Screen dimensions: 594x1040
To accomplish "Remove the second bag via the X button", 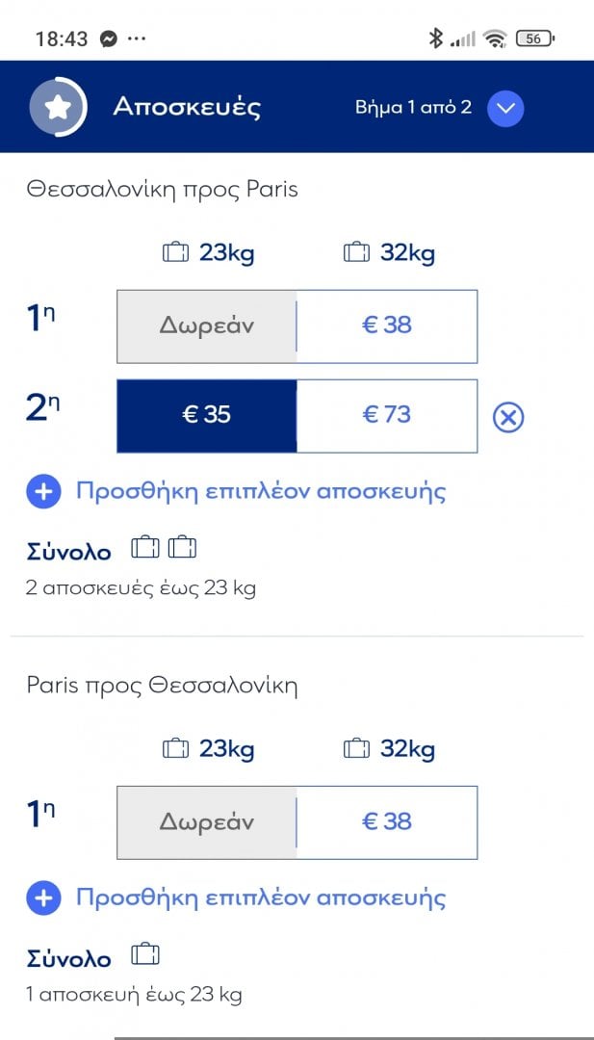I will click(507, 418).
